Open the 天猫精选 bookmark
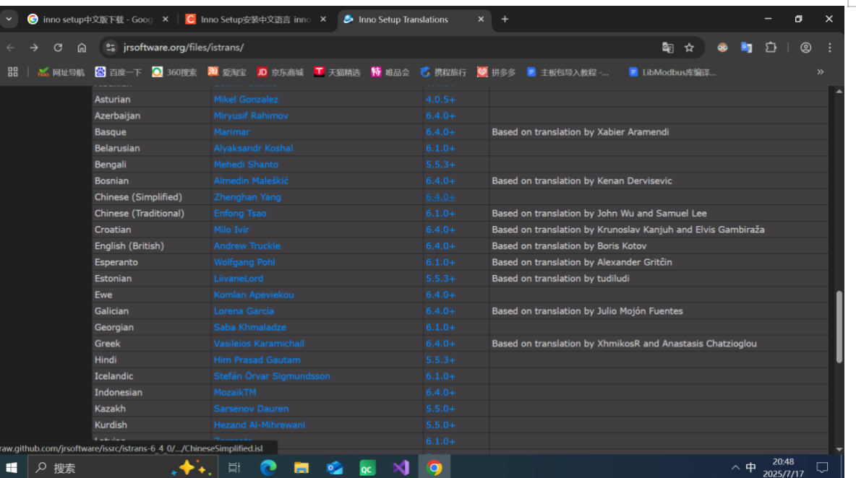Viewport: 856px width, 478px height. click(337, 72)
